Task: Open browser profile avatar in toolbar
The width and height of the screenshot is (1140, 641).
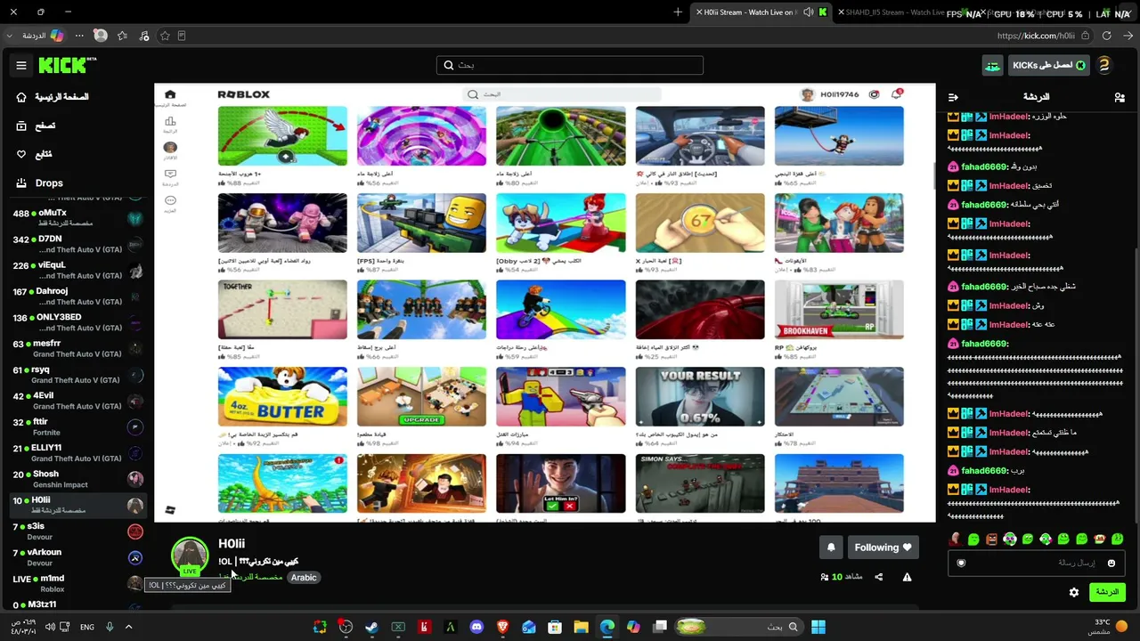Action: (x=100, y=36)
